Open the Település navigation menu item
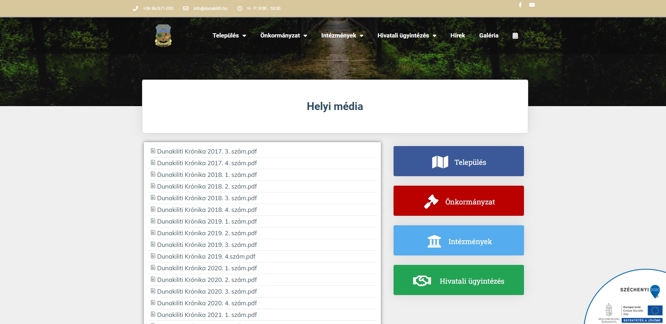Image resolution: width=666 pixels, height=324 pixels. pos(226,35)
